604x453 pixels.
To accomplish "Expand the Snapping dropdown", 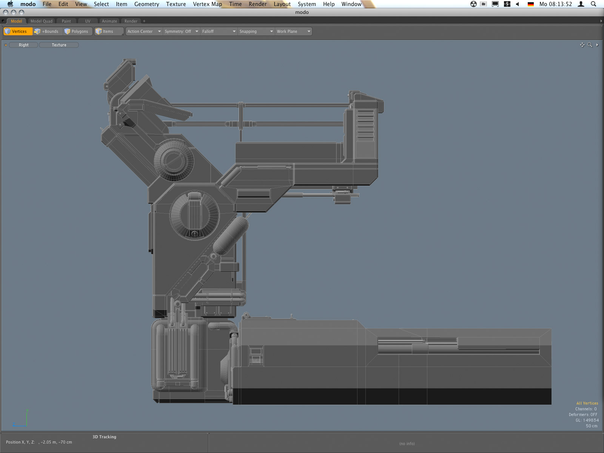I will (x=256, y=31).
